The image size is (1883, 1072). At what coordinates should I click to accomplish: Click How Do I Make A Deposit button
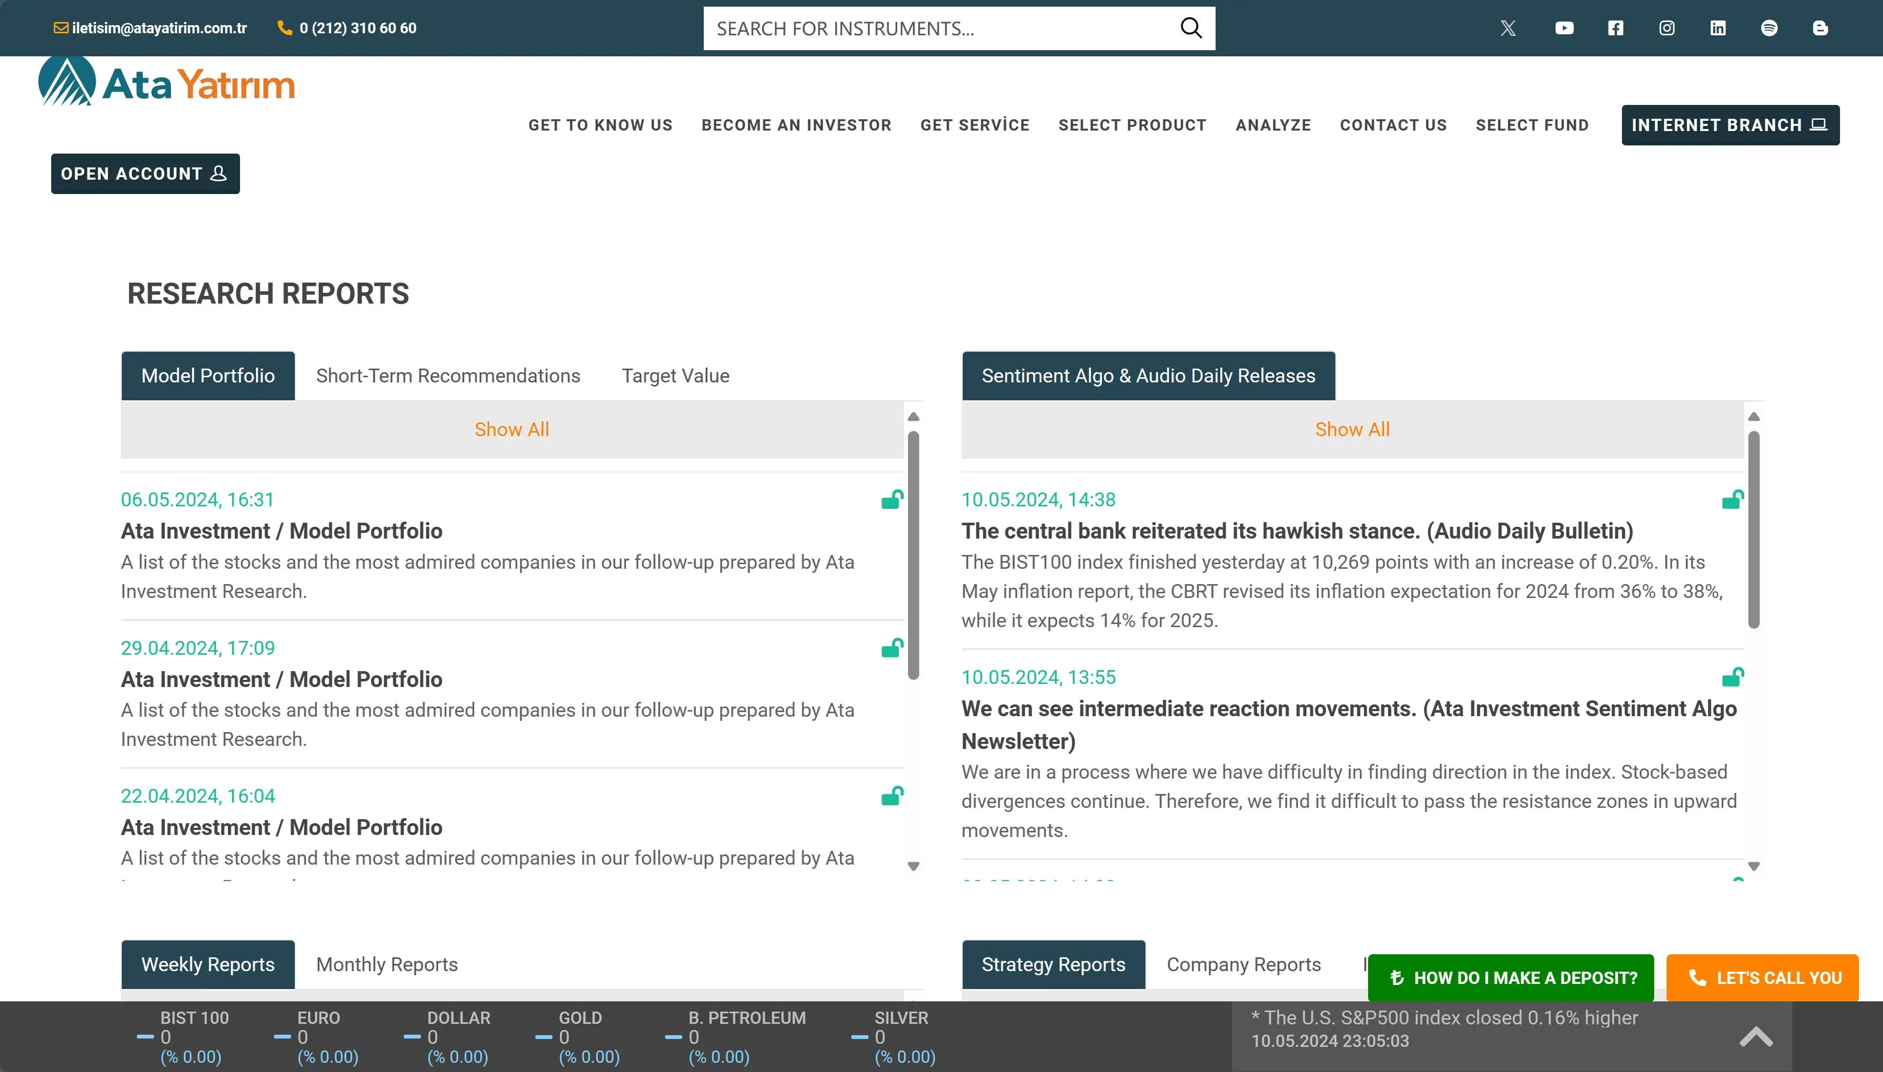coord(1510,978)
